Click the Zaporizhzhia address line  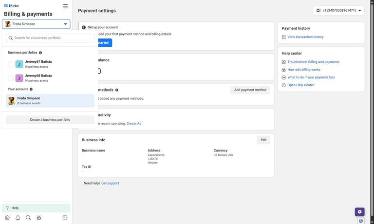(x=156, y=155)
